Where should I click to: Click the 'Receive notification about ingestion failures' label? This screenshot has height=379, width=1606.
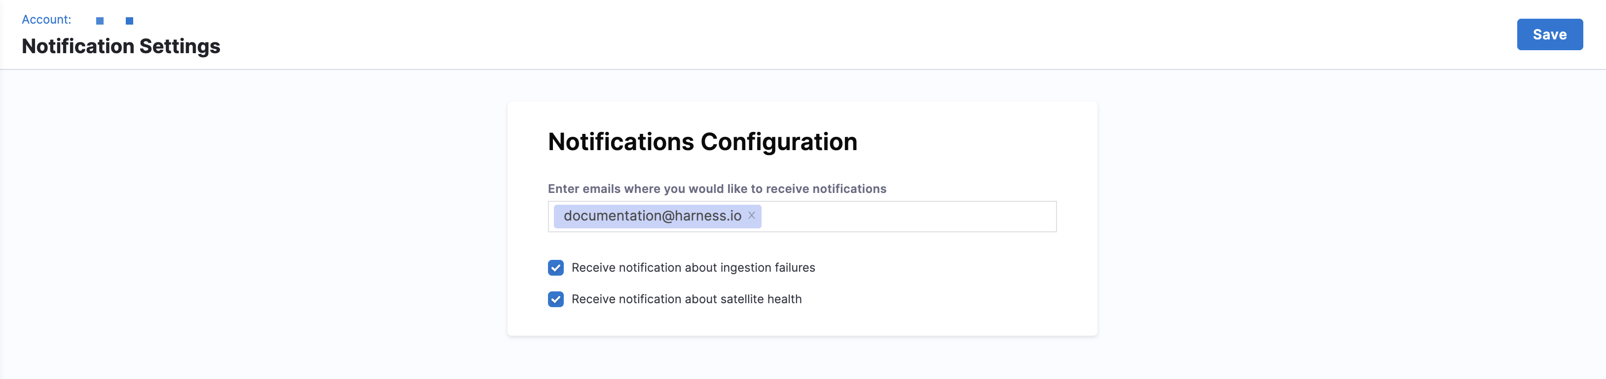(693, 268)
